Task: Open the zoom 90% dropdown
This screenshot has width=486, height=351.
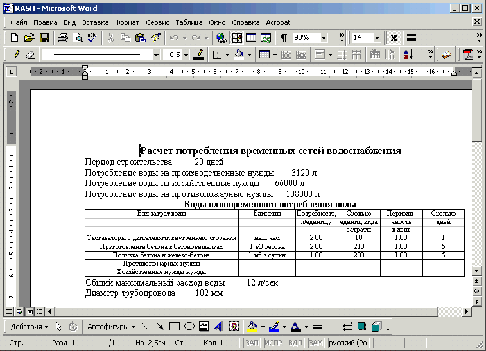Action: coord(324,38)
